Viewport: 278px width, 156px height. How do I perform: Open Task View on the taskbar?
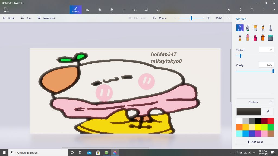[80, 152]
